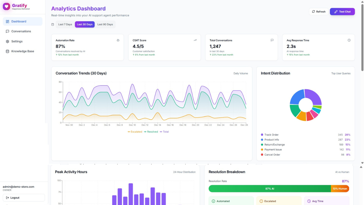Refresh the dashboard data

[318, 11]
